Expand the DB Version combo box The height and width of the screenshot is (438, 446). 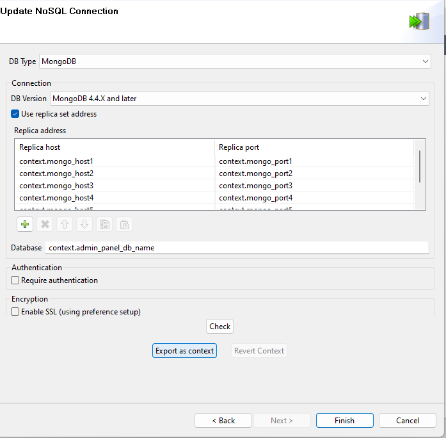[x=239, y=99]
